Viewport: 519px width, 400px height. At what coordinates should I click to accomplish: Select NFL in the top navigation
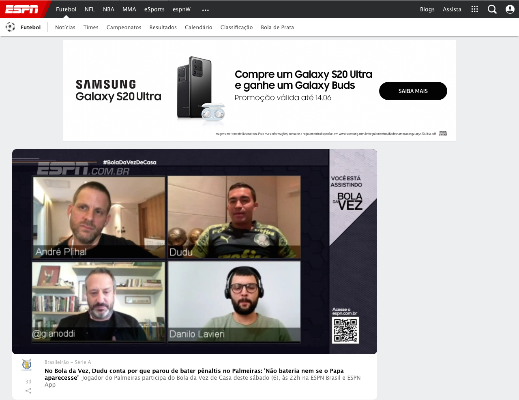coord(90,9)
